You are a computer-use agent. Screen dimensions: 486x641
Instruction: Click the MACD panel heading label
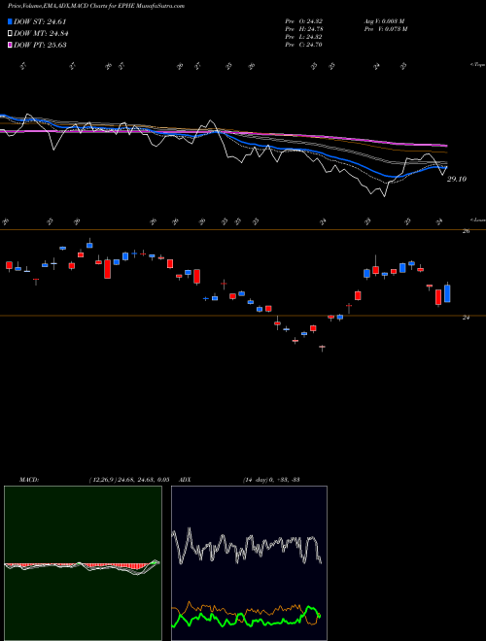point(29,480)
